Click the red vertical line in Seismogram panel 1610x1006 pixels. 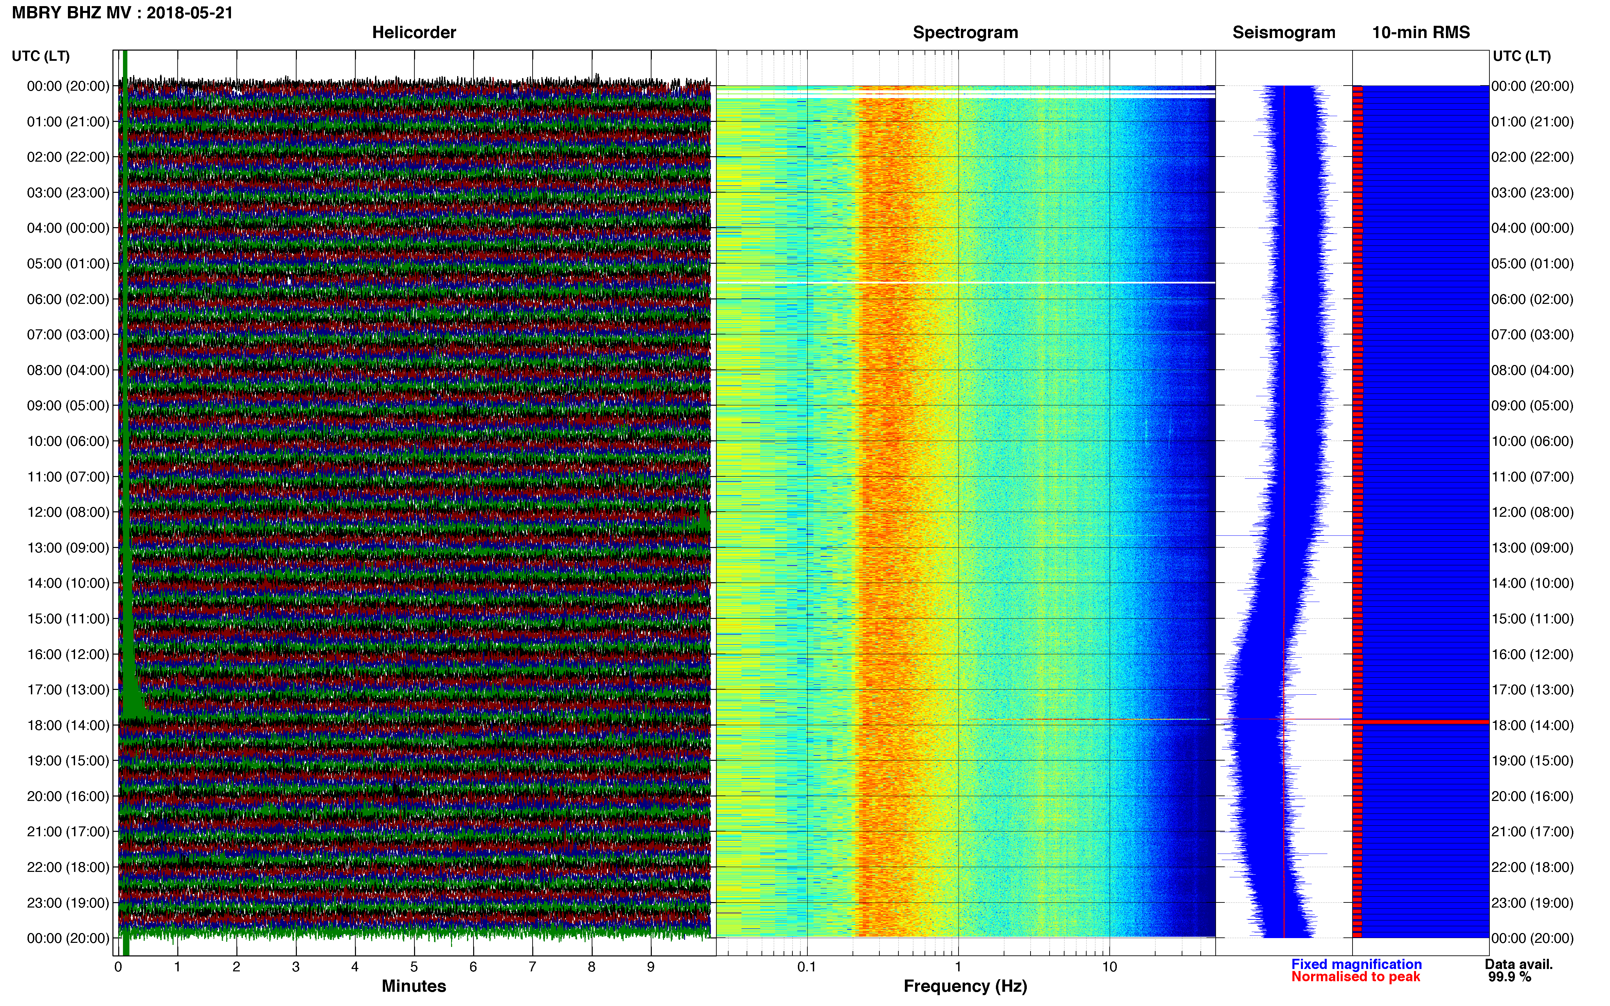(1284, 511)
